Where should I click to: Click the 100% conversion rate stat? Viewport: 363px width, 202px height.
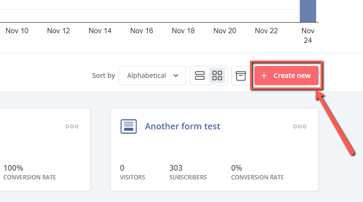[x=29, y=172]
